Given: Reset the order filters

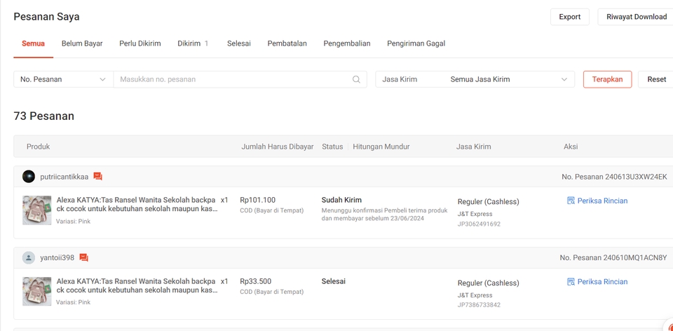Looking at the screenshot, I should point(656,79).
